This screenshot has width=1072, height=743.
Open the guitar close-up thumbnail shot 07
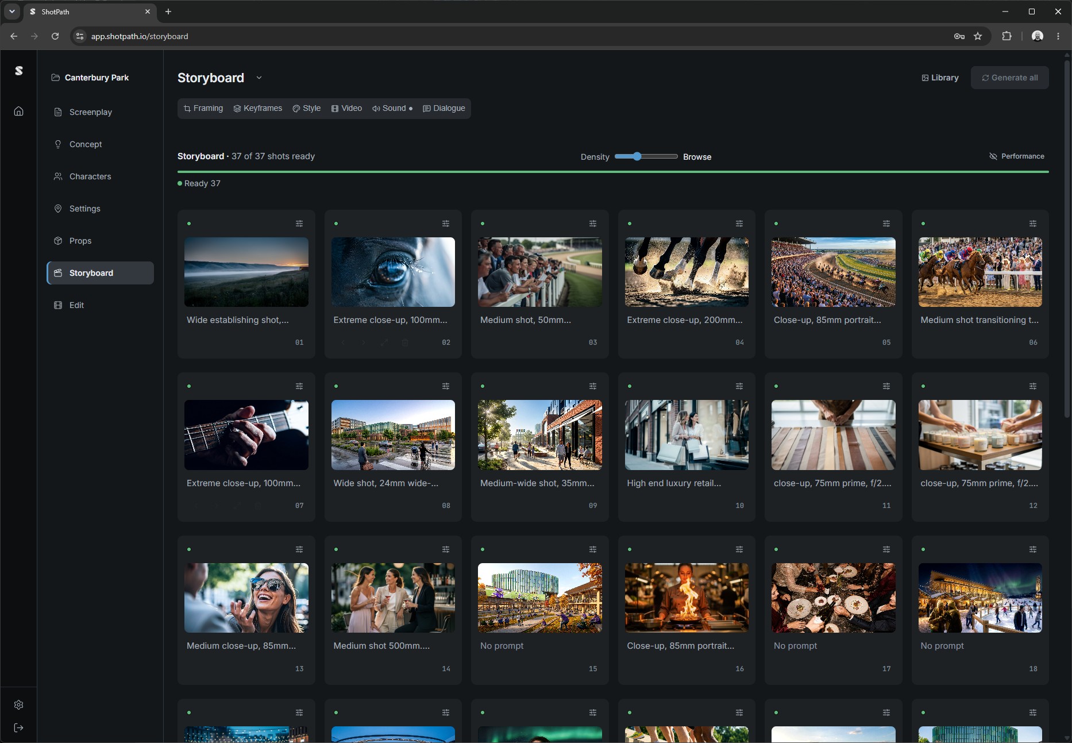[246, 435]
